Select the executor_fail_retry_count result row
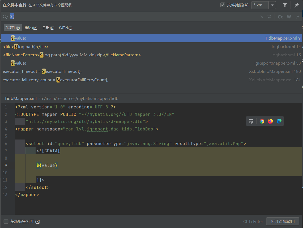This screenshot has width=303, height=228. [x=151, y=80]
